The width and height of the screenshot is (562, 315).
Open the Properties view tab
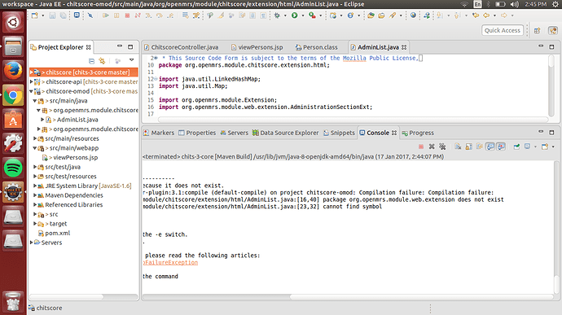[197, 133]
